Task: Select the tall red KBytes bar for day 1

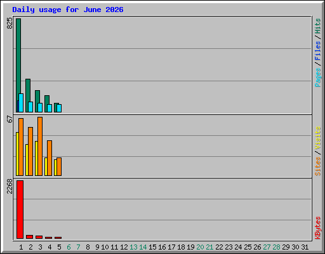Action: [x=20, y=210]
